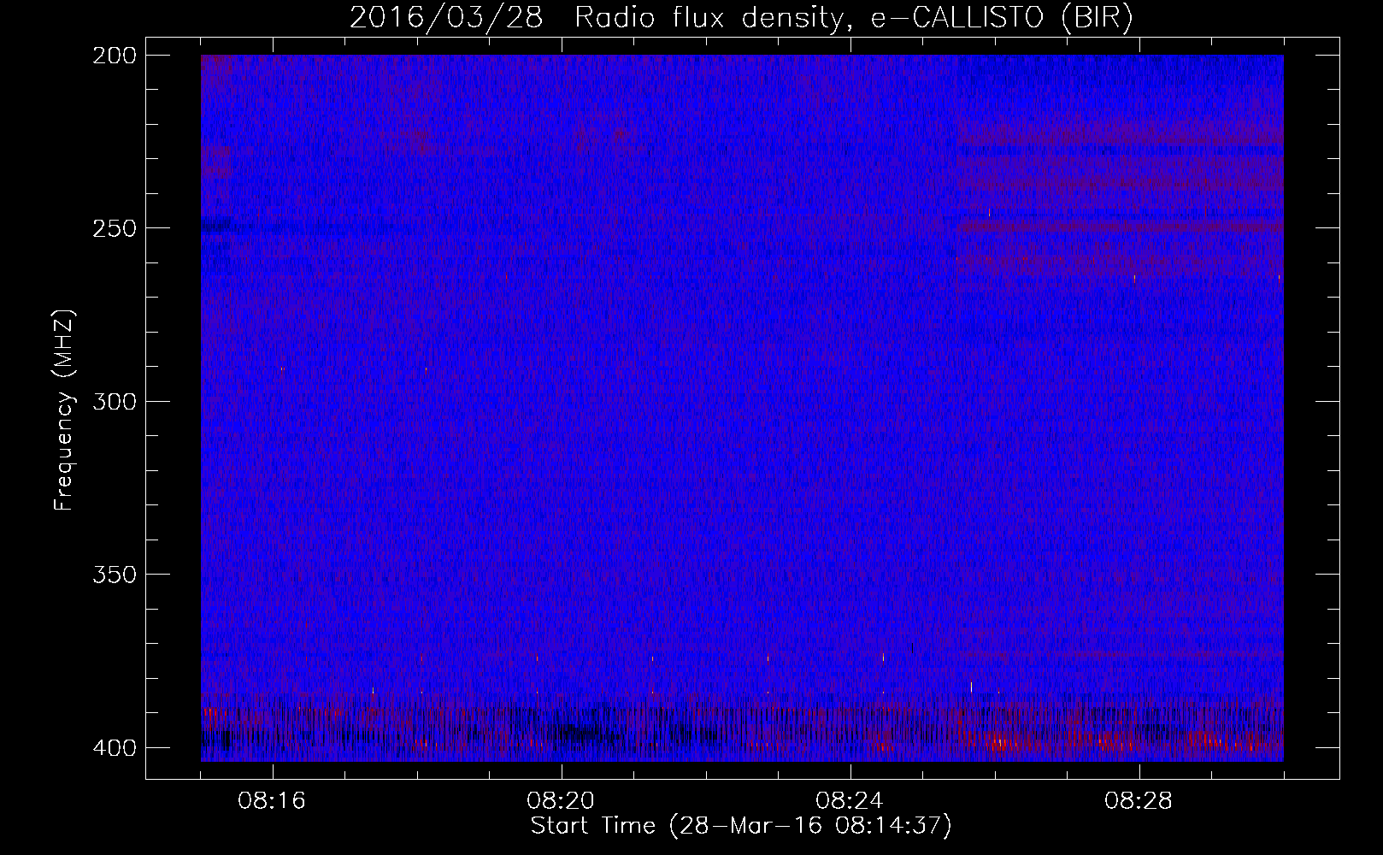Click the "Frequency (MHZ)" axis label
Image resolution: width=1383 pixels, height=855 pixels.
click(x=65, y=410)
